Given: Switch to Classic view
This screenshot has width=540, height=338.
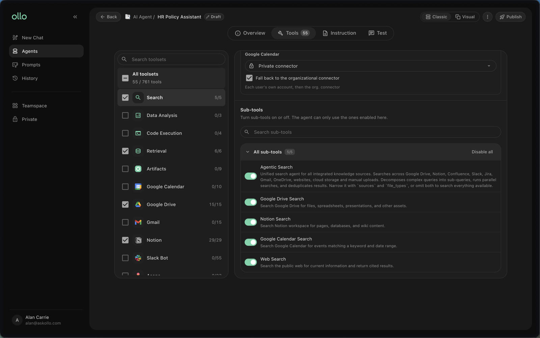Looking at the screenshot, I should click(x=436, y=17).
